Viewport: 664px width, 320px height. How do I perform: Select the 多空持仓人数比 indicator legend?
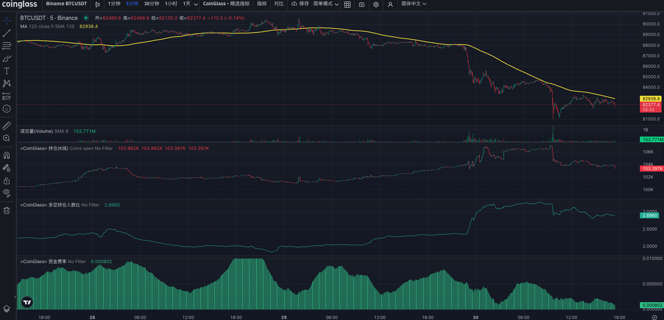click(60, 204)
